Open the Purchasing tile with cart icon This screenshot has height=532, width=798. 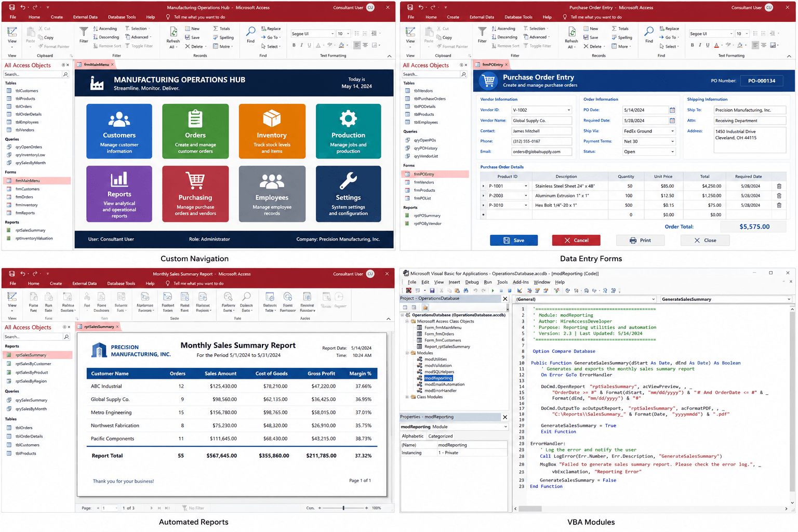pos(195,194)
